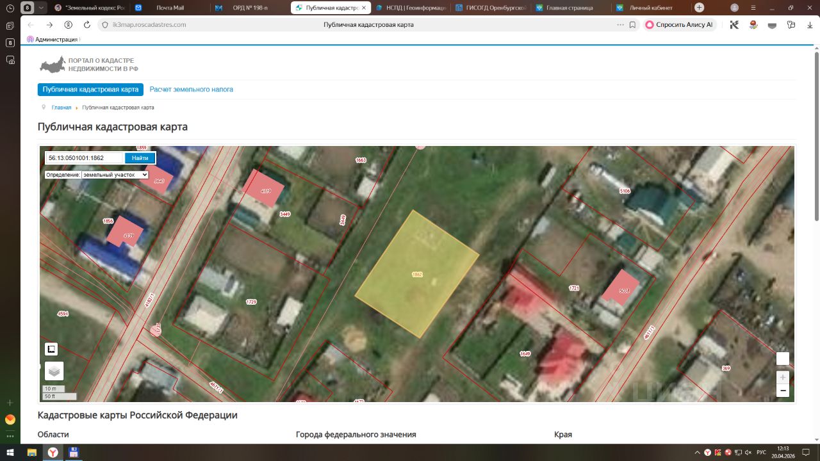Bookmark the page via address bar icon
This screenshot has height=461, width=820.
(632, 24)
